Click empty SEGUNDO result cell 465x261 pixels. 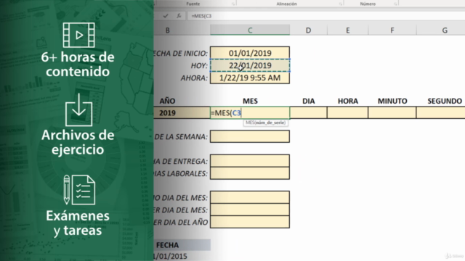(441, 113)
